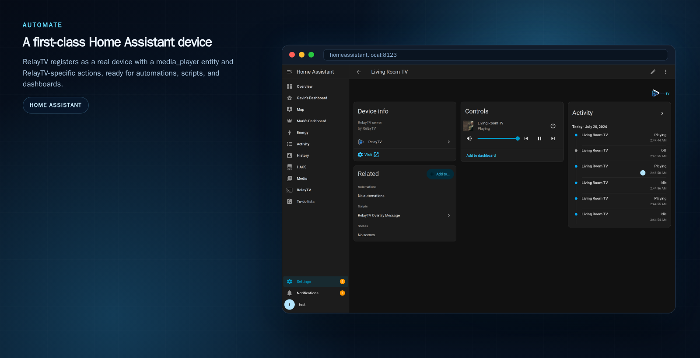Open the RelayTV integration row chevron

point(448,142)
